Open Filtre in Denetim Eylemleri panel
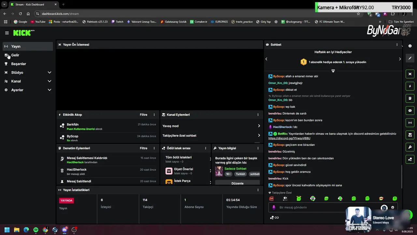The image size is (417, 235). 143,148
